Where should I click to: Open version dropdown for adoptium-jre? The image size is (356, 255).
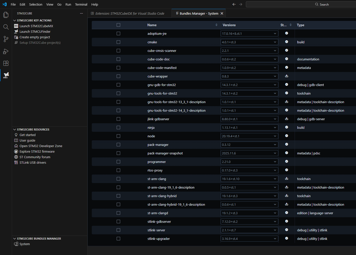(x=249, y=34)
